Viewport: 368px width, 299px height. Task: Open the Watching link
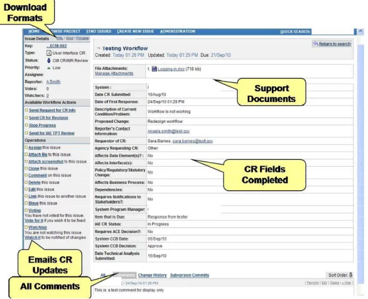click(x=38, y=227)
